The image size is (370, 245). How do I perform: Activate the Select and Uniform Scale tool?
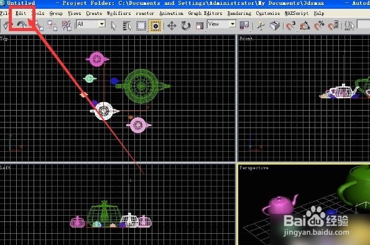pyautogui.click(x=200, y=25)
